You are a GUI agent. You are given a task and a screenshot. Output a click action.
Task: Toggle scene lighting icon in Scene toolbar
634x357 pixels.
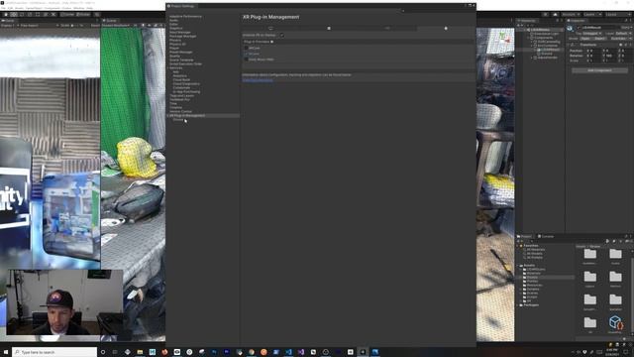[143, 26]
